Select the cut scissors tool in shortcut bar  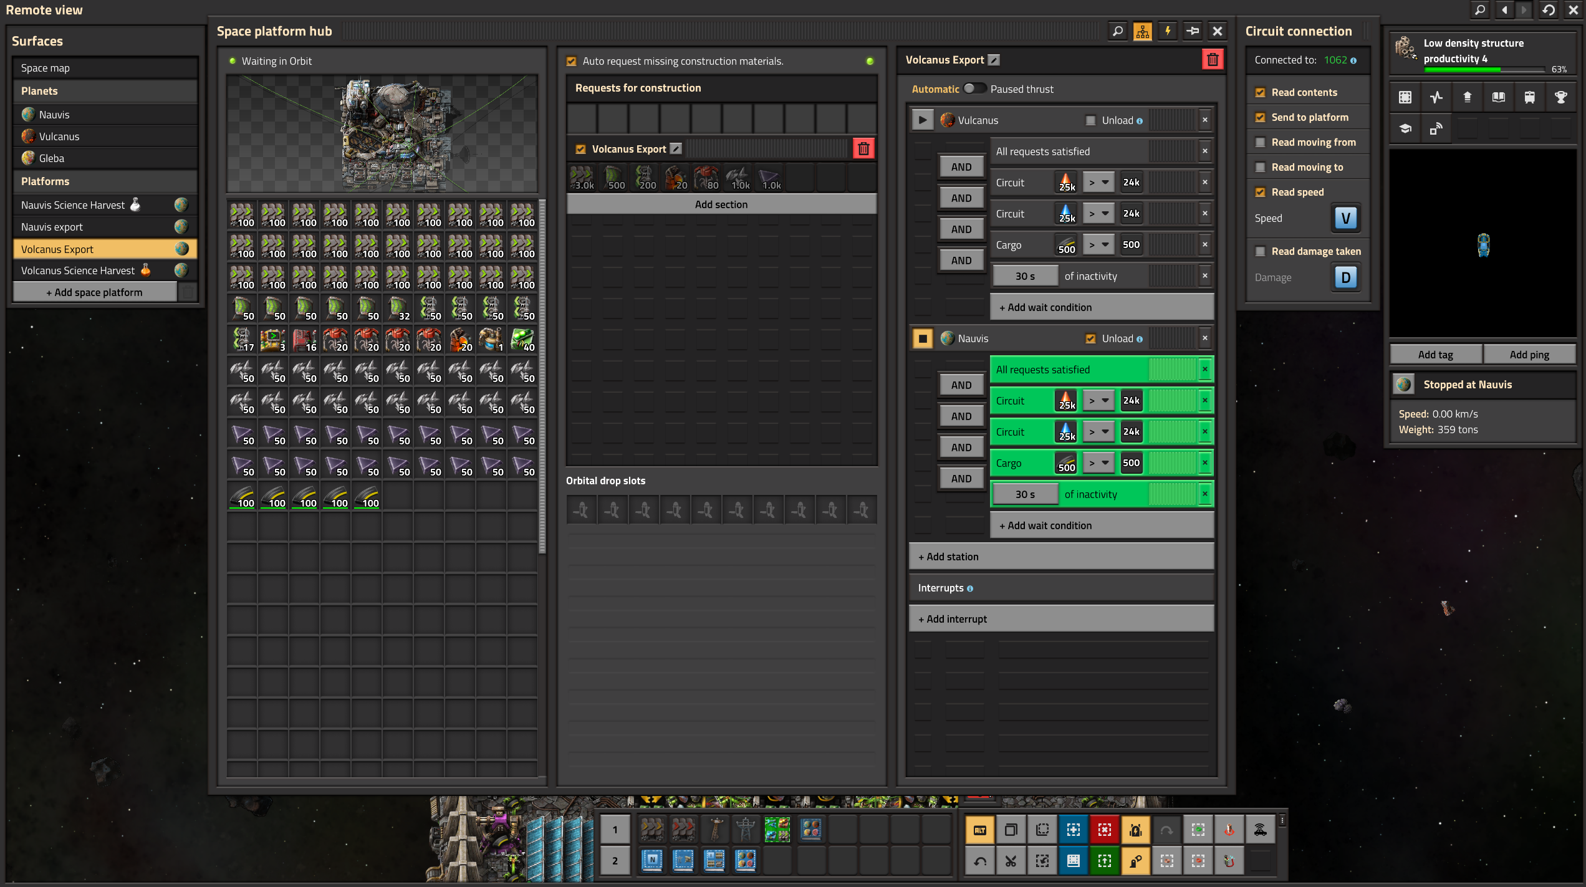click(x=1011, y=861)
